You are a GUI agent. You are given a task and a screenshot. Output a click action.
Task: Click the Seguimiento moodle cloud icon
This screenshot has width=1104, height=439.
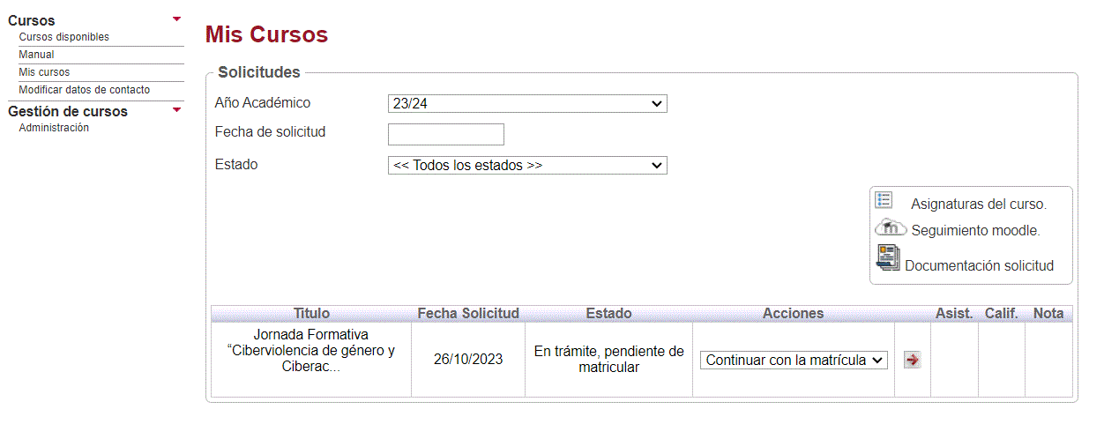click(891, 227)
